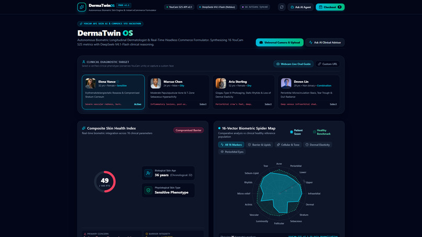
Task: Click the Combination tag on Devon Lin
Action: point(324,86)
